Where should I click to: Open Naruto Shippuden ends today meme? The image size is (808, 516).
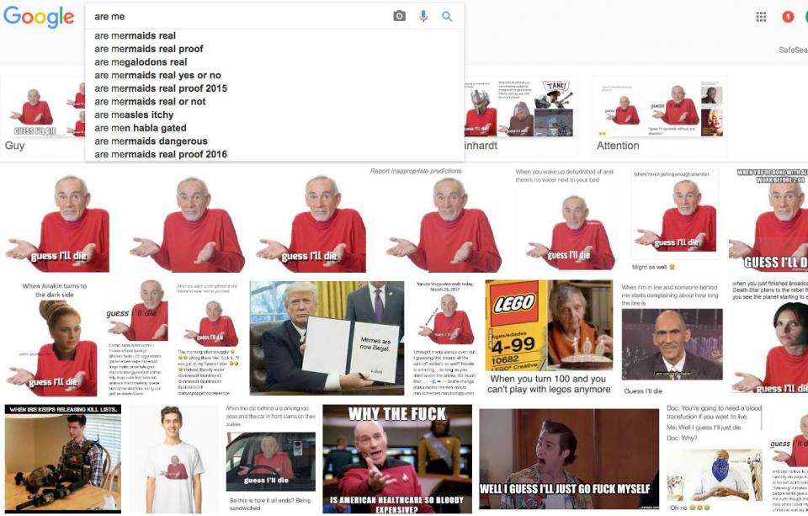445,338
